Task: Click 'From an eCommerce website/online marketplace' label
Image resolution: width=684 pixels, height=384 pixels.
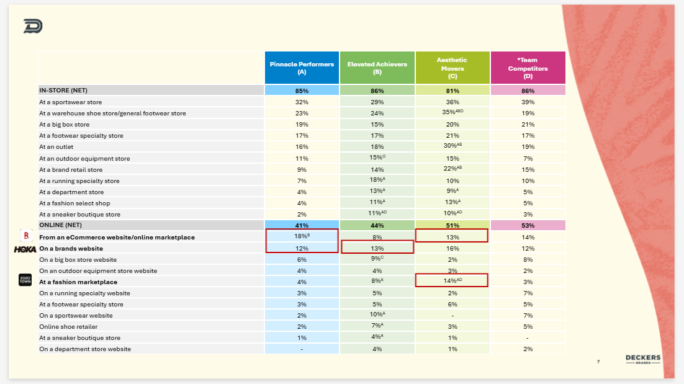Action: pos(117,237)
